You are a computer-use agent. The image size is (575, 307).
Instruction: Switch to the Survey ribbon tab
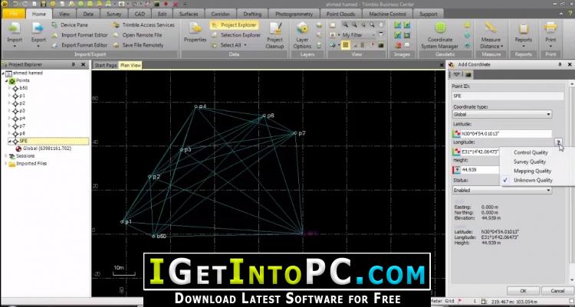tap(113, 14)
